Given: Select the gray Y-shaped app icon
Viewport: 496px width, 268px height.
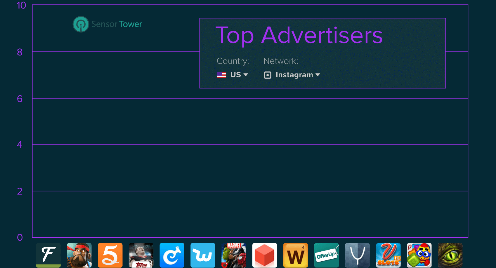Looking at the screenshot, I should click(x=357, y=255).
